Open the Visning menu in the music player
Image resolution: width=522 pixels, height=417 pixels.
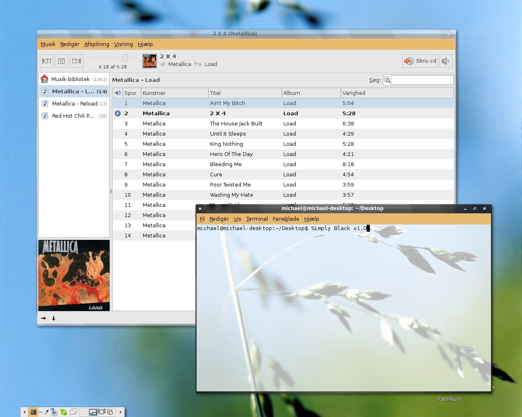coord(124,44)
